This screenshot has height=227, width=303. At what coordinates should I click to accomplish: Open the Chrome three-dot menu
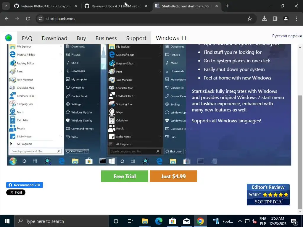[x=296, y=19]
